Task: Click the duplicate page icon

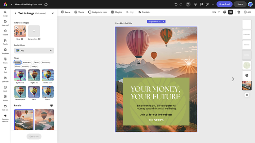Action: coord(225,12)
